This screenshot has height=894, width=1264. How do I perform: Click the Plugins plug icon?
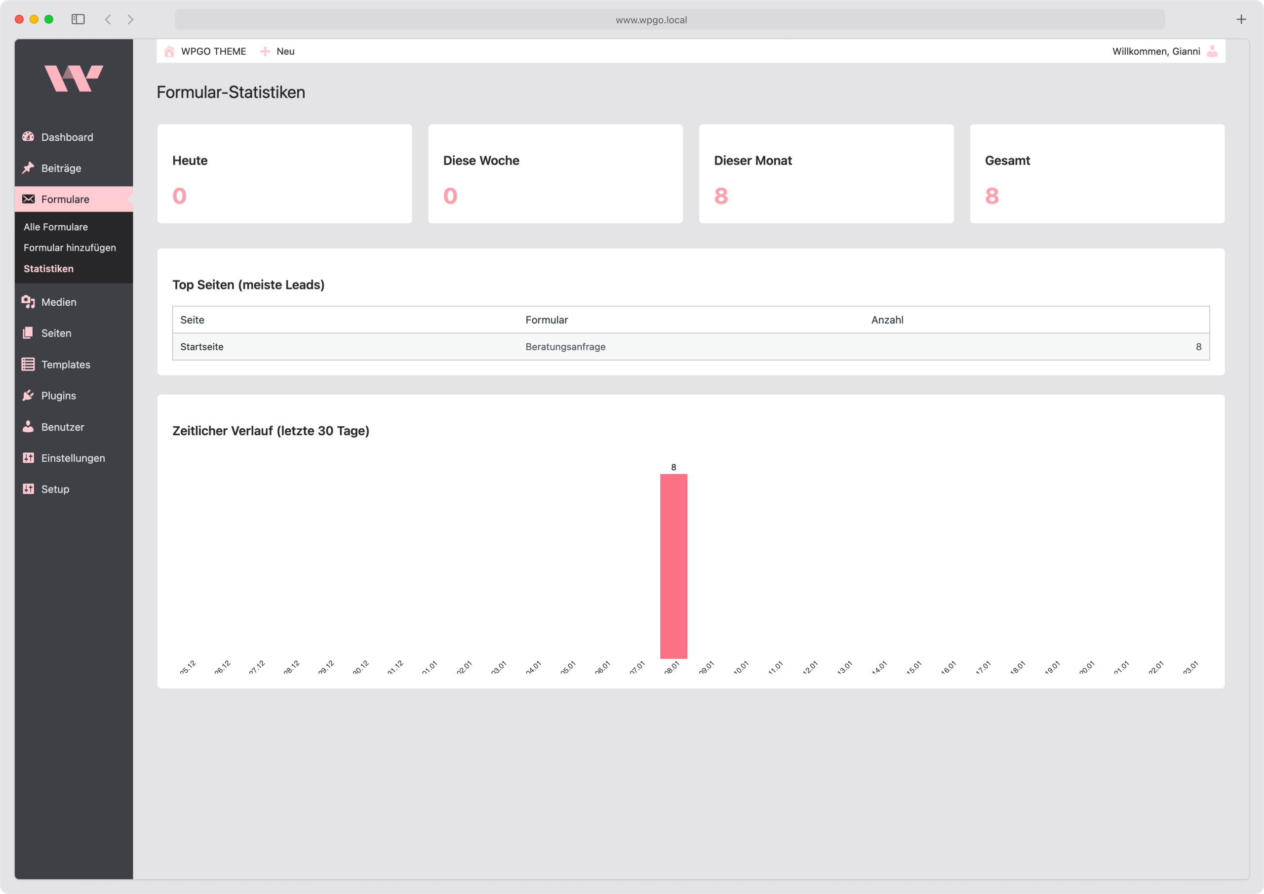coord(28,396)
